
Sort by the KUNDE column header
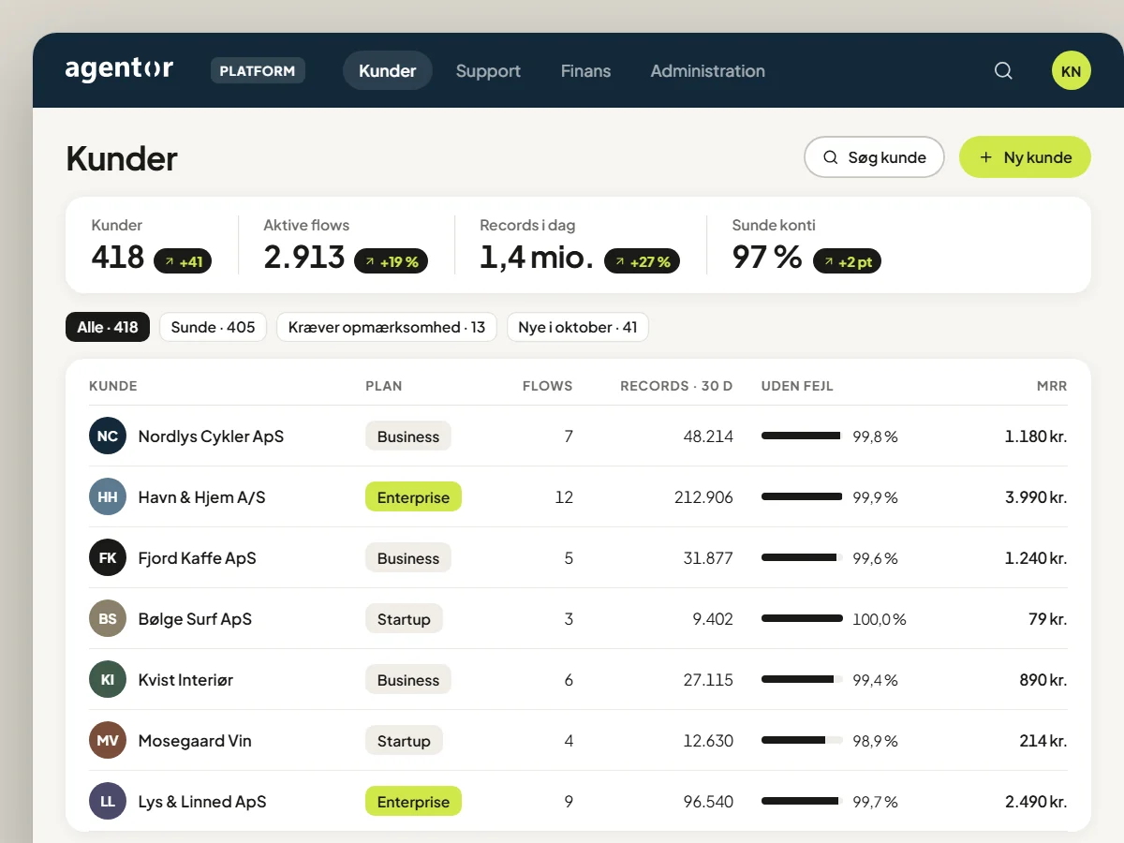click(x=113, y=386)
